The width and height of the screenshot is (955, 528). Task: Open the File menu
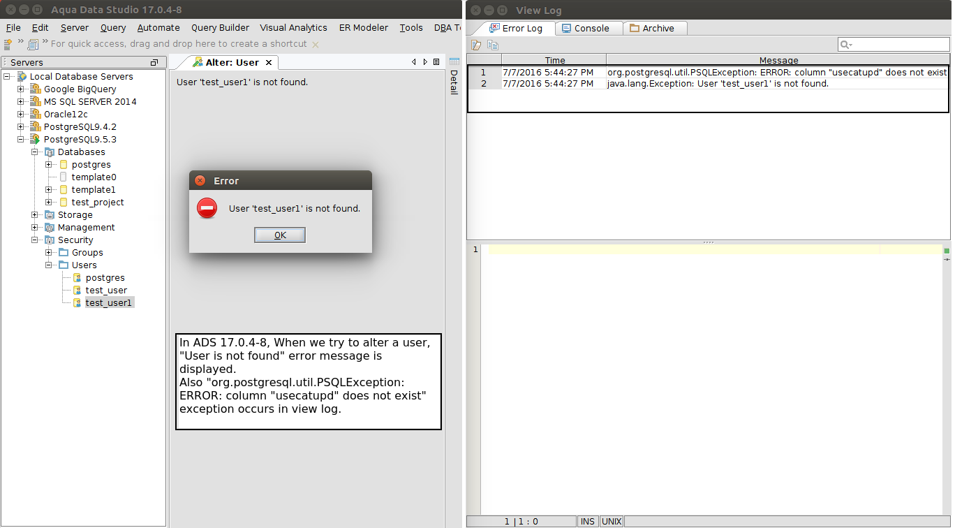click(13, 28)
